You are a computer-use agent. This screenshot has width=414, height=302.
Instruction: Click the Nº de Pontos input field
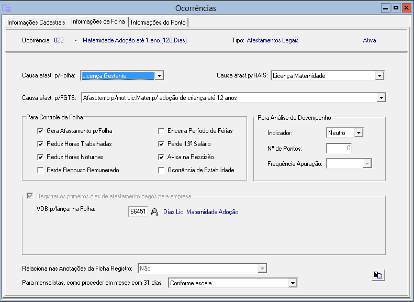click(x=339, y=148)
